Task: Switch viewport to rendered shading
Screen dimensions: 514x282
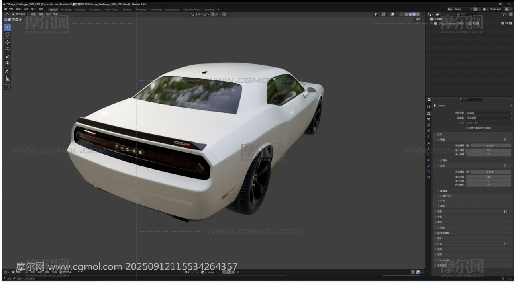Action: pos(418,14)
